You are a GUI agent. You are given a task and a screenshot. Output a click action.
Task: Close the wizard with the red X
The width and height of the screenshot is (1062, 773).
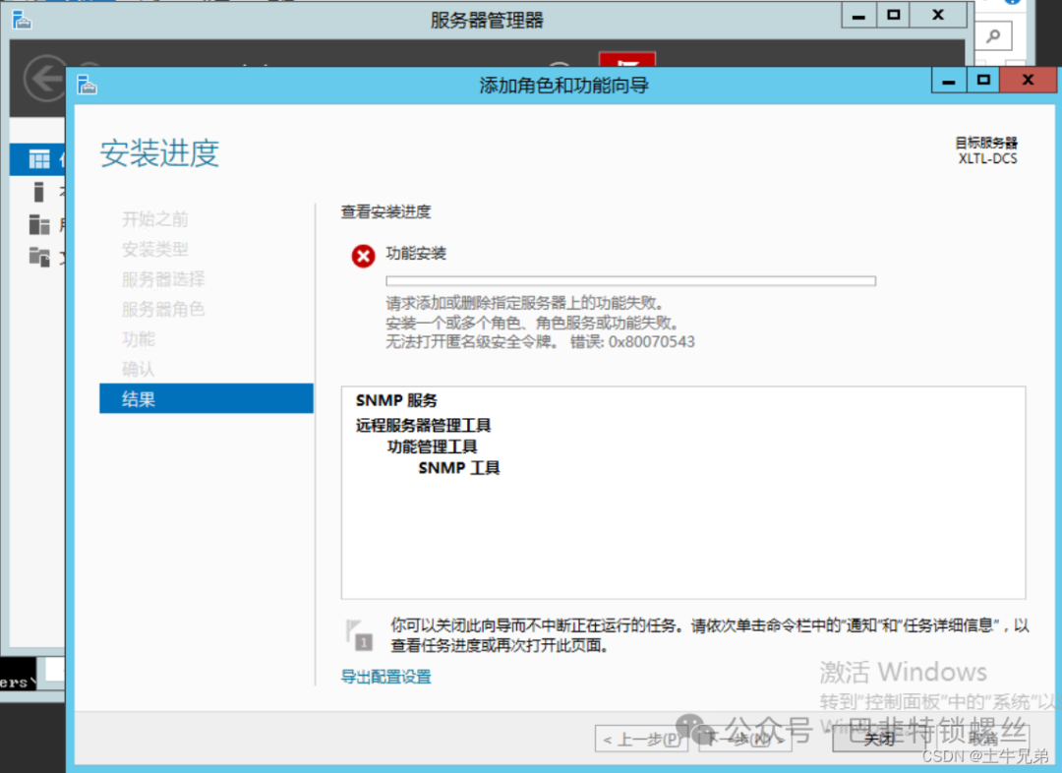1029,80
